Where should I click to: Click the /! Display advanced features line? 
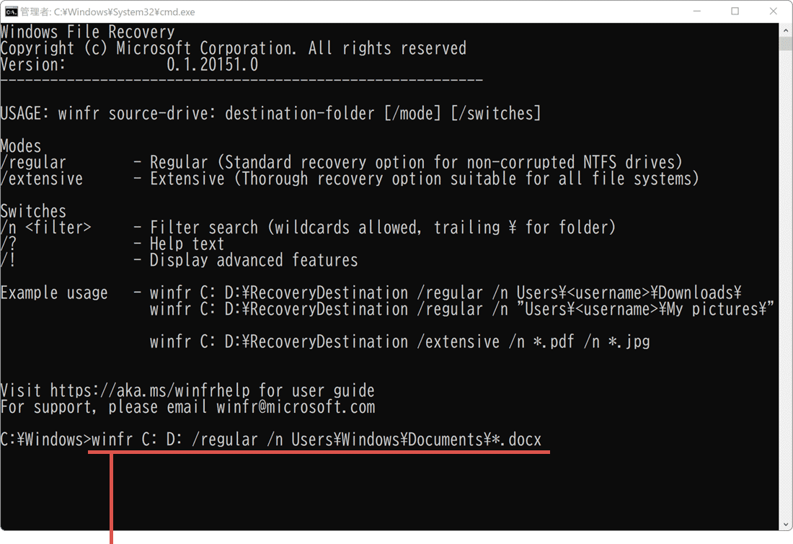pos(179,260)
